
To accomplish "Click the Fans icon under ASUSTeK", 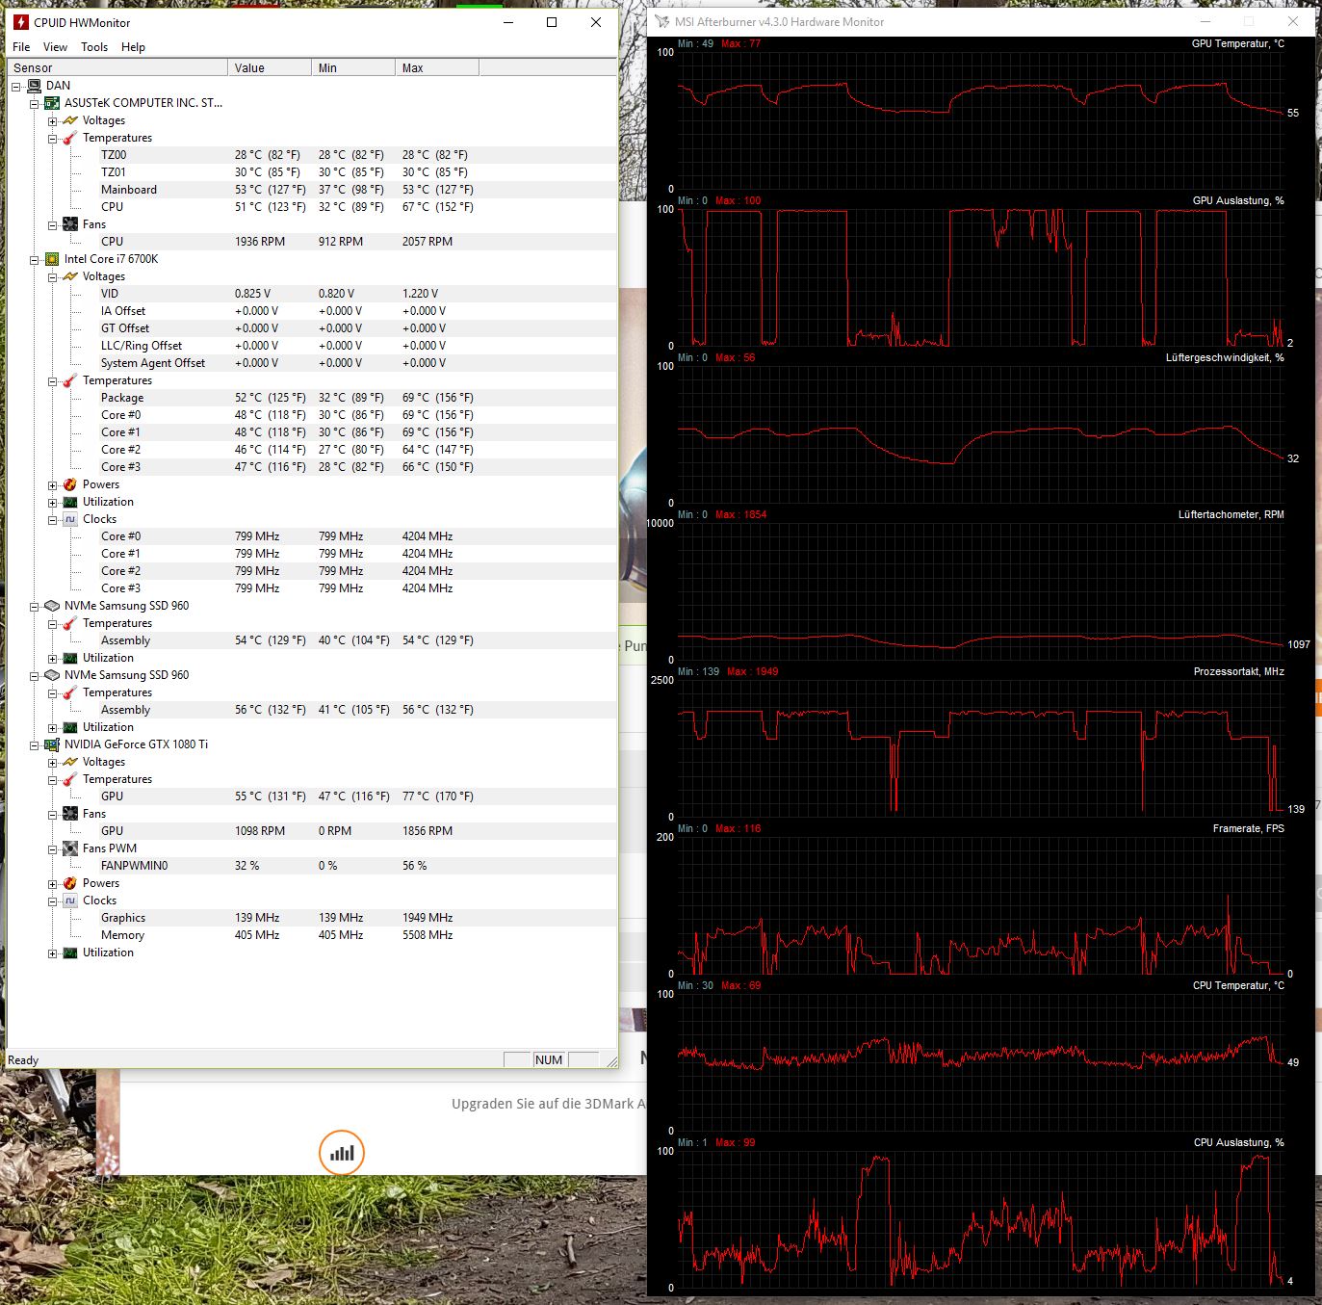I will 70,224.
